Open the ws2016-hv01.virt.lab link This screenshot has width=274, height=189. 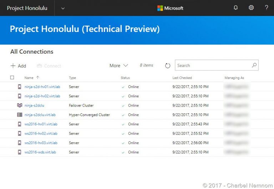(41, 124)
